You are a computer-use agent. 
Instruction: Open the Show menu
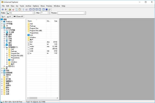point(43,6)
